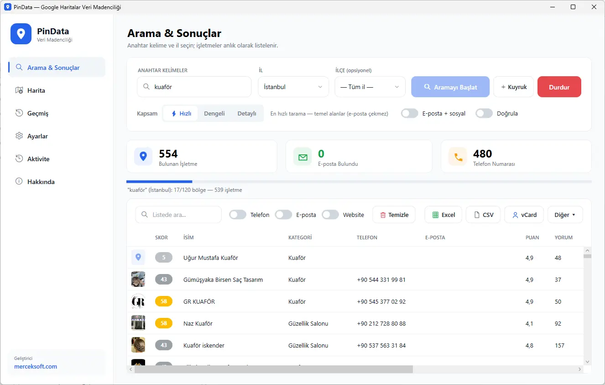Sort by the PUAN column header
This screenshot has width=605, height=385.
pyautogui.click(x=532, y=237)
